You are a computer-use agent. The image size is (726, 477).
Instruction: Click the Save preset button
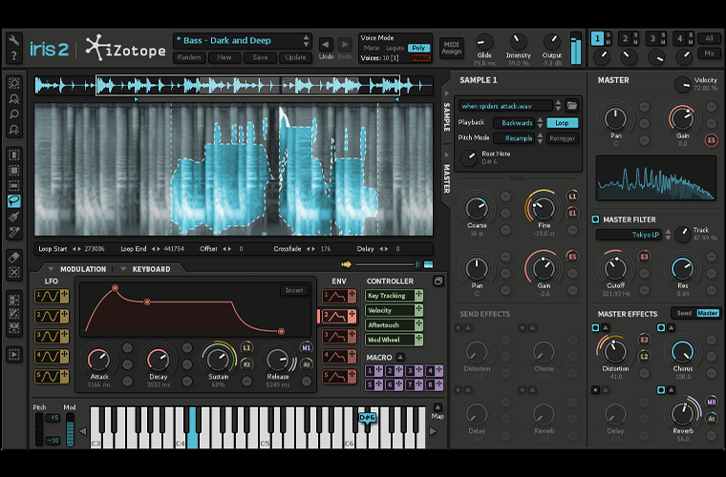260,57
